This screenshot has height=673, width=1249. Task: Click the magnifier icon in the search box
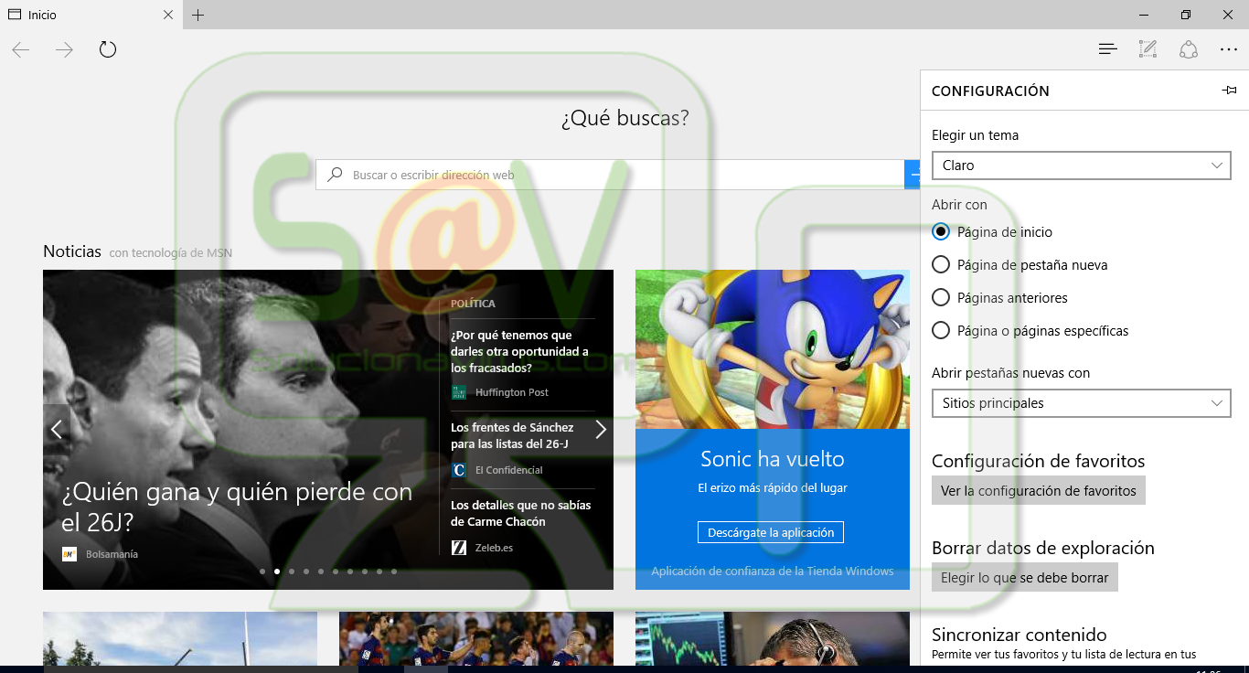coord(336,174)
